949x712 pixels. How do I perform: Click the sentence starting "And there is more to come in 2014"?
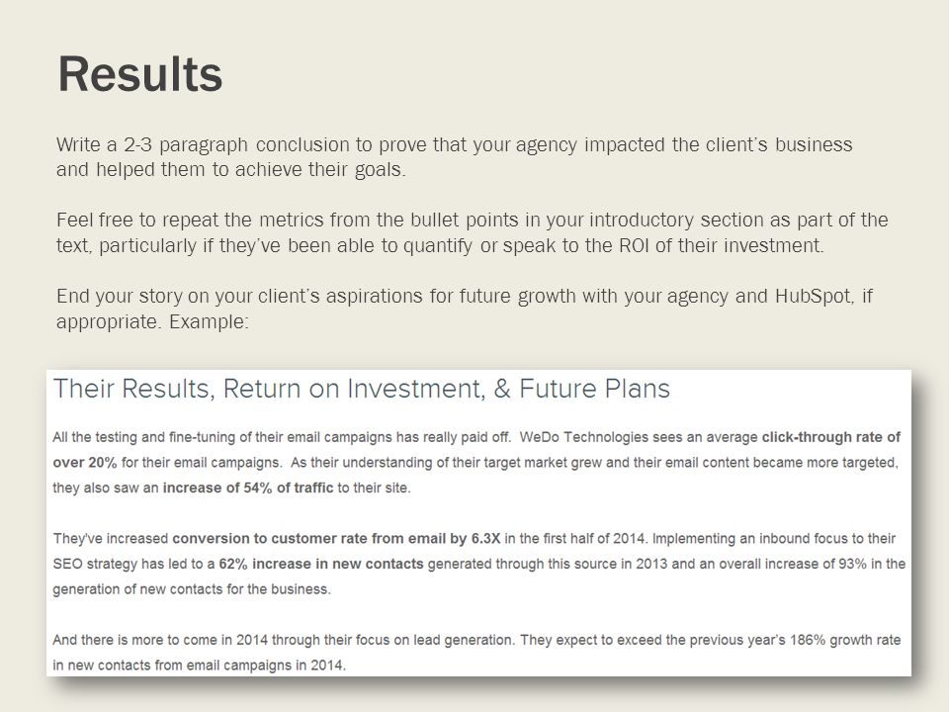(476, 653)
